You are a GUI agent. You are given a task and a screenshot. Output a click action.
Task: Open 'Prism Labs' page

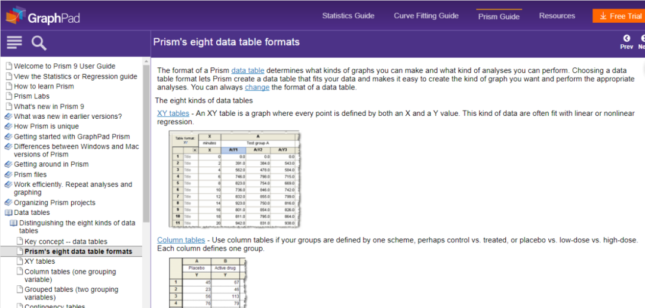point(32,96)
